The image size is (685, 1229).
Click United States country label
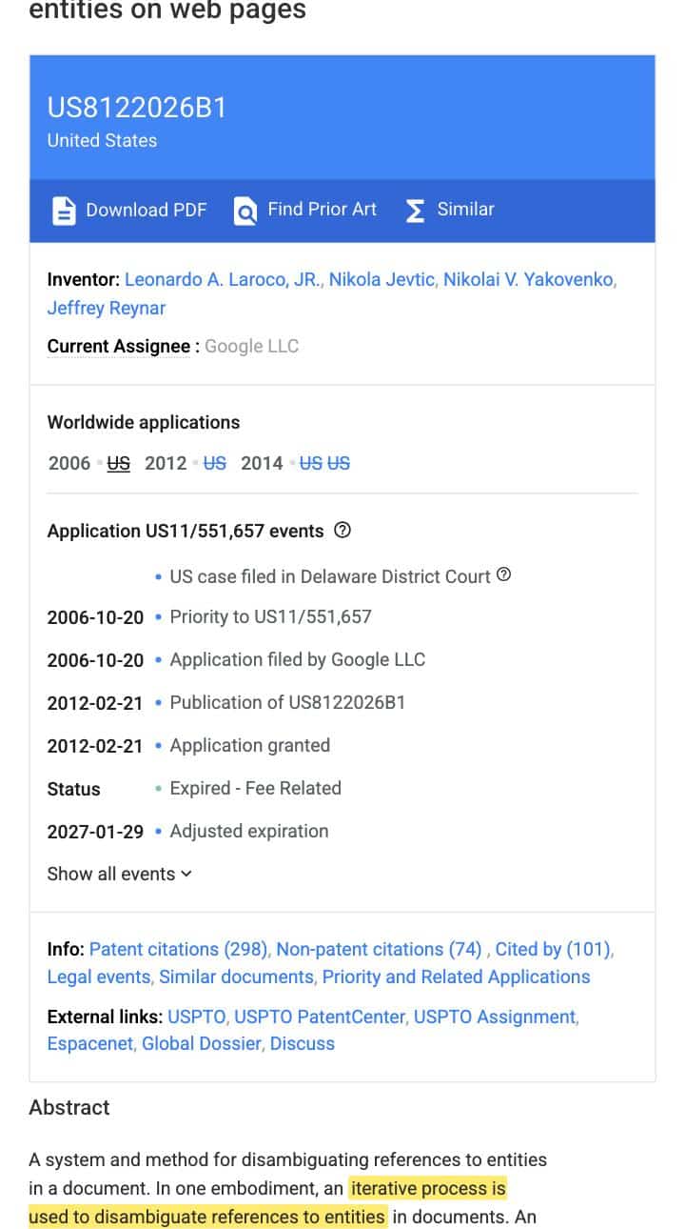(x=102, y=140)
